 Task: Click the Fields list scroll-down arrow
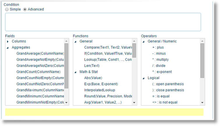pos(66,102)
